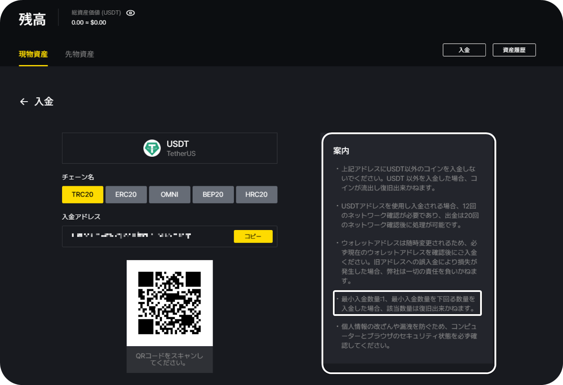Switch to the 現物資産 tab
563x385 pixels.
click(x=33, y=54)
